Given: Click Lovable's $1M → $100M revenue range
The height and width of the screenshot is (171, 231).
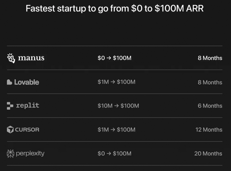Looking at the screenshot, I should 116,82.
